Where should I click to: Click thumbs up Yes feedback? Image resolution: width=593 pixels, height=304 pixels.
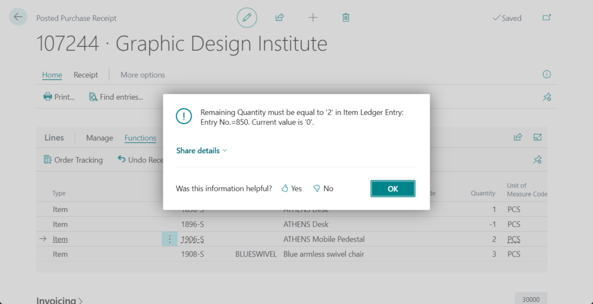292,188
